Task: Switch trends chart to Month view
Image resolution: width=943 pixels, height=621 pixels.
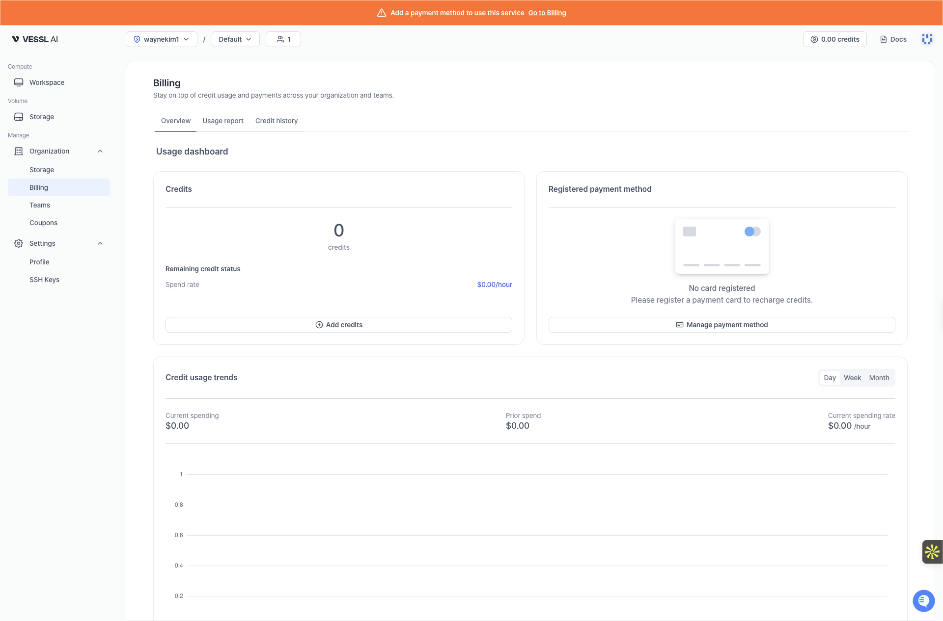Action: 879,378
